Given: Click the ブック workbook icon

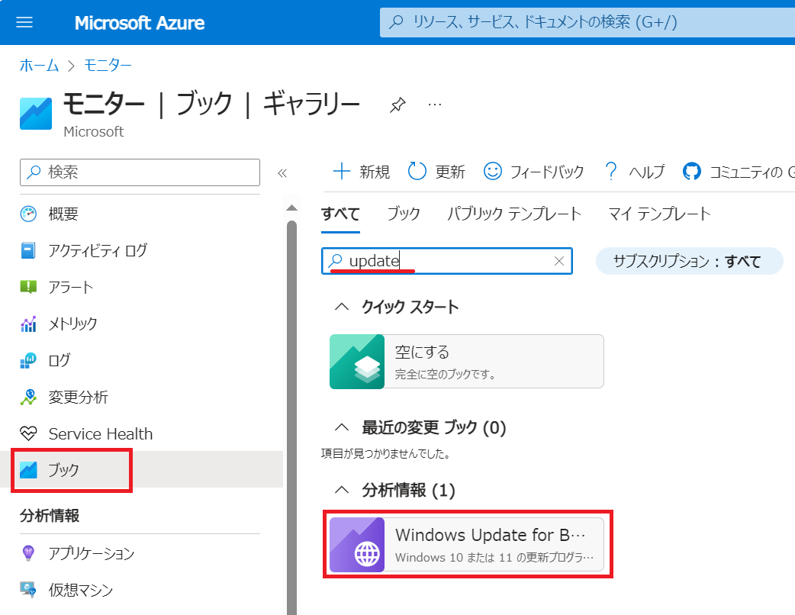Looking at the screenshot, I should click(x=28, y=470).
